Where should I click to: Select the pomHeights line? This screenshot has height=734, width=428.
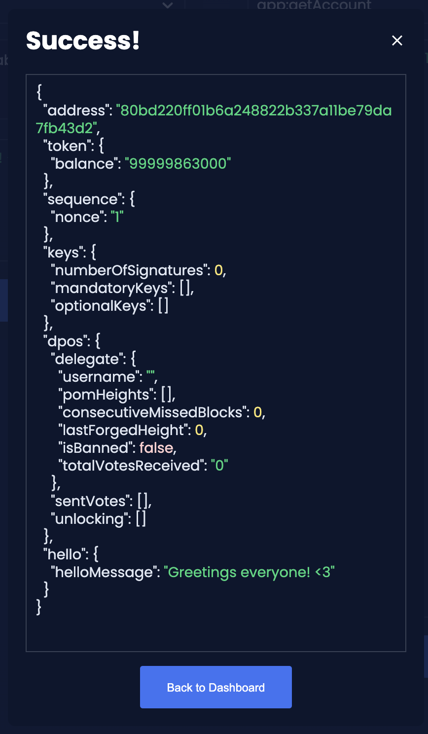point(117,395)
